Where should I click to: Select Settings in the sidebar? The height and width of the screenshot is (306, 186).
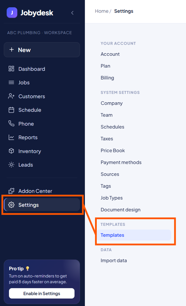[x=42, y=205]
